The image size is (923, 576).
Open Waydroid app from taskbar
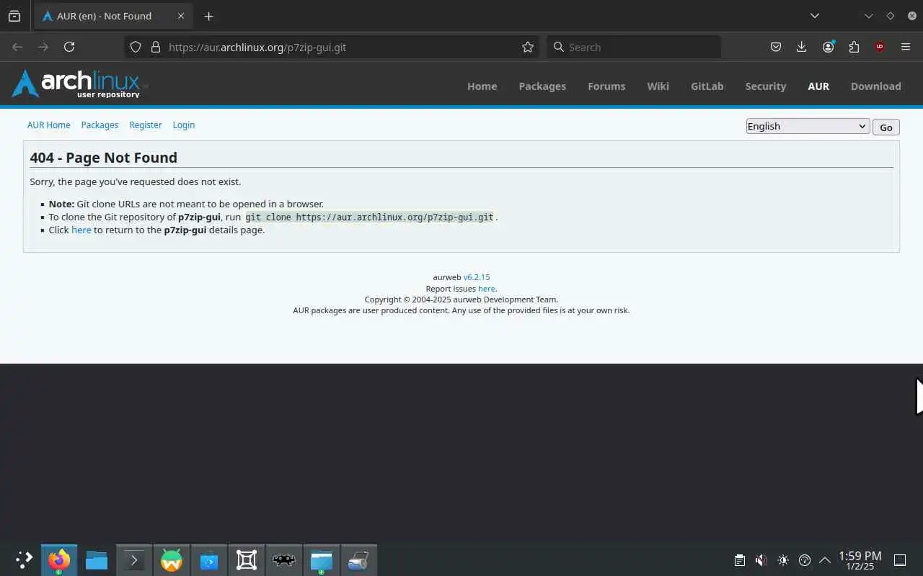pyautogui.click(x=172, y=560)
